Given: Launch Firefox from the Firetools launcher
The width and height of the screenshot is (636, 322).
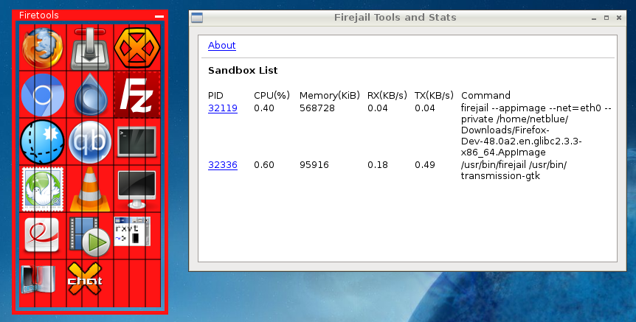Looking at the screenshot, I should pyautogui.click(x=43, y=48).
